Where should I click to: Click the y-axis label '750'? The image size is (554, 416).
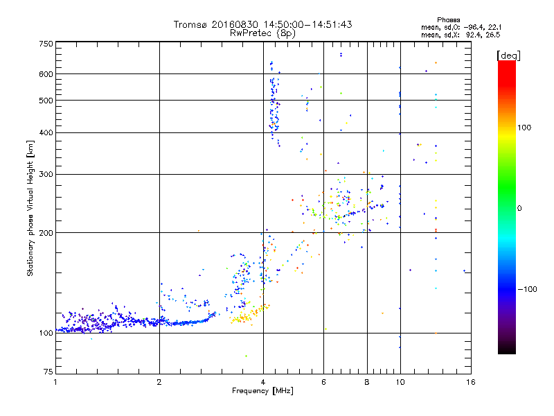click(46, 44)
